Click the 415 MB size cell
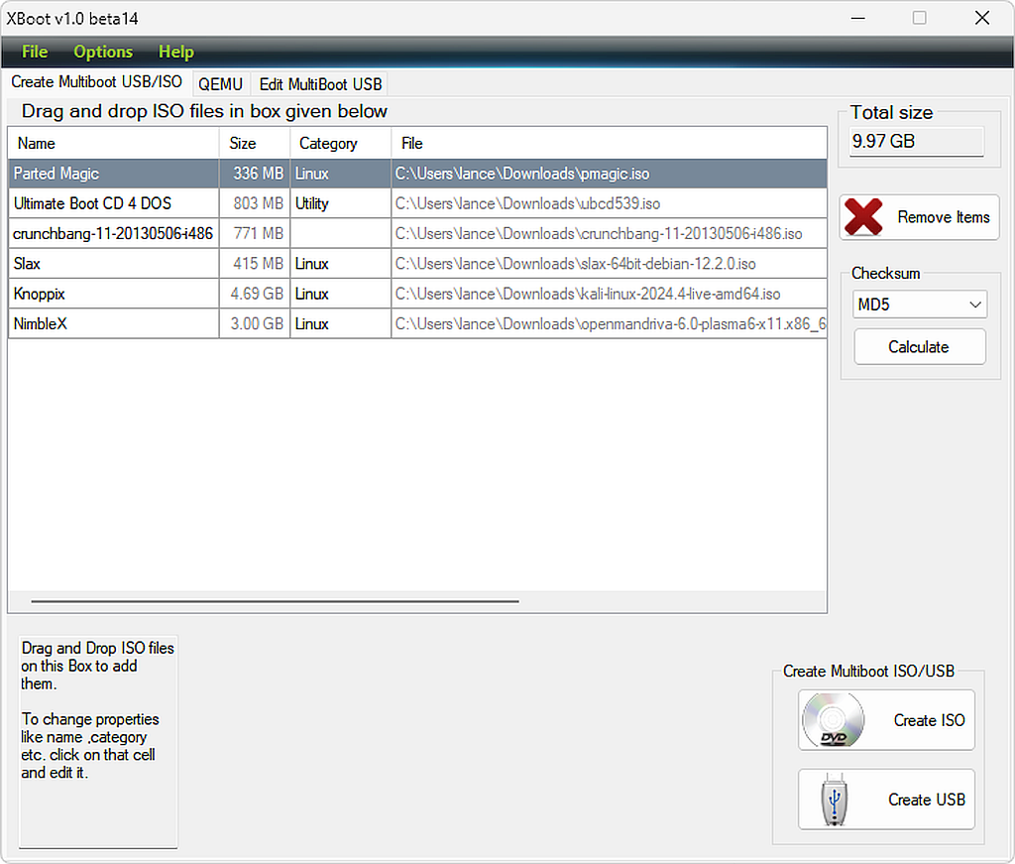The height and width of the screenshot is (864, 1015). click(x=255, y=264)
